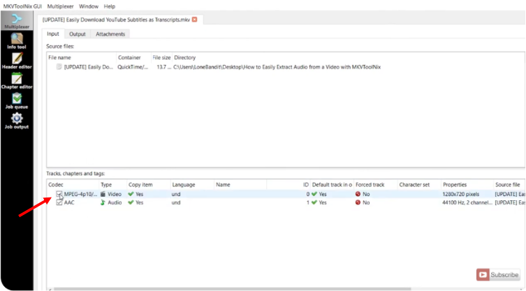The image size is (526, 291).
Task: Click the red Forced track icon for AAC
Action: 358,202
